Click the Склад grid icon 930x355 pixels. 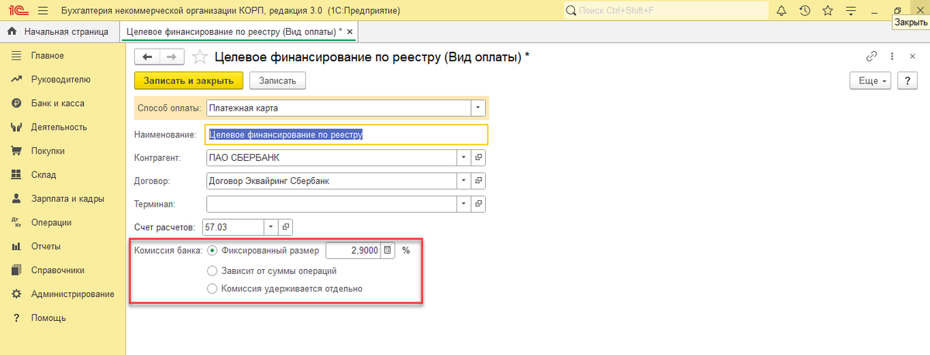[x=15, y=175]
